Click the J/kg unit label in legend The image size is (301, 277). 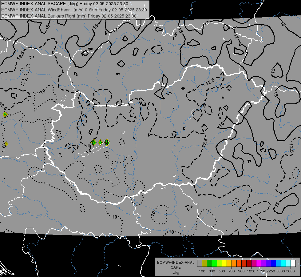[176, 272]
